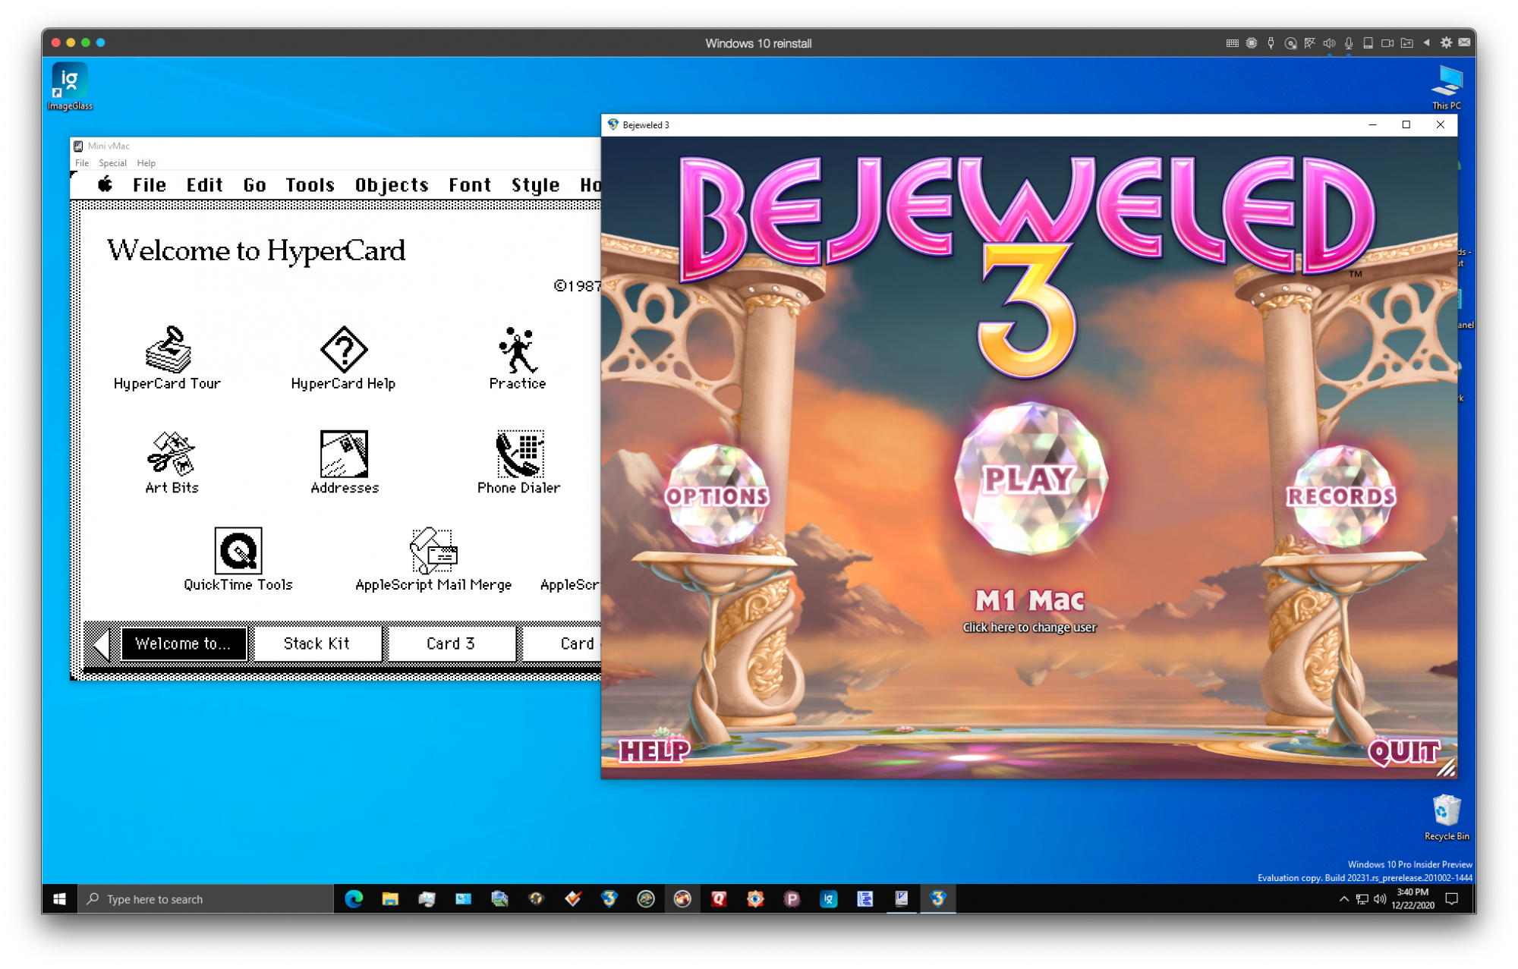The image size is (1518, 969).
Task: Click the CPU chip icon in VM toolbar
Action: click(x=1252, y=43)
